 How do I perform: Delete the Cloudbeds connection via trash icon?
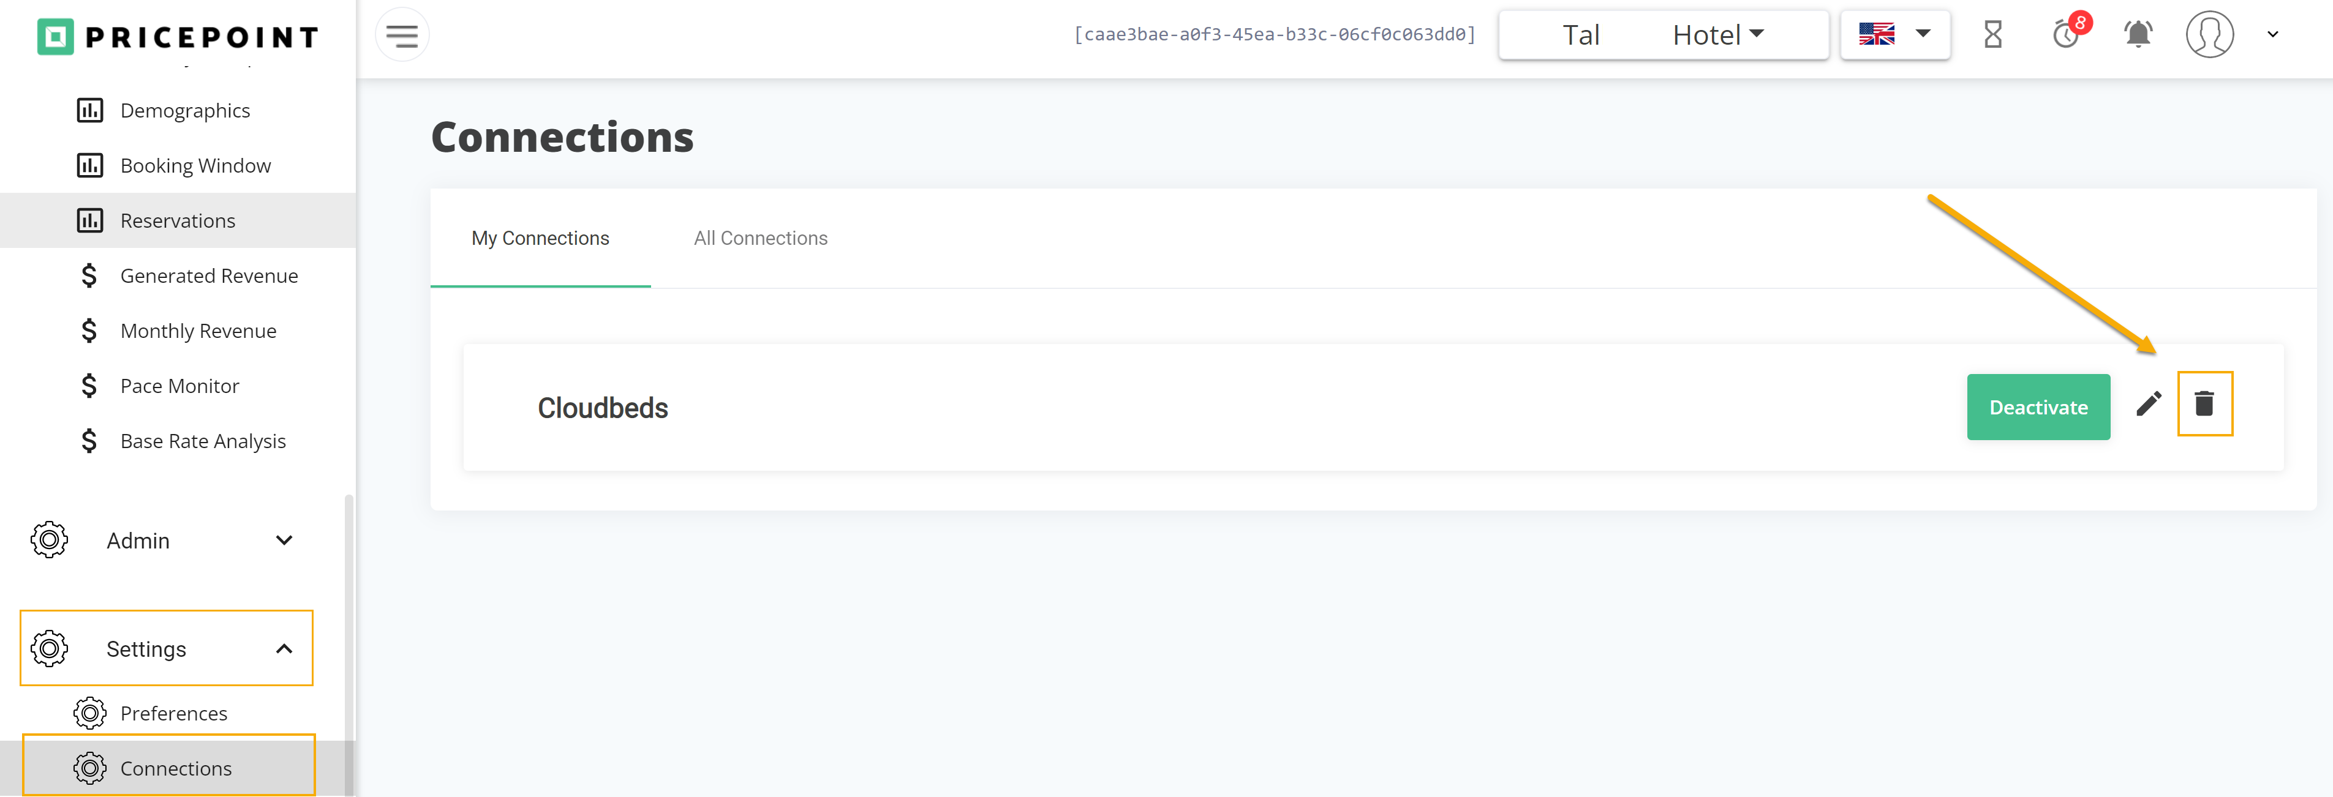click(x=2204, y=403)
